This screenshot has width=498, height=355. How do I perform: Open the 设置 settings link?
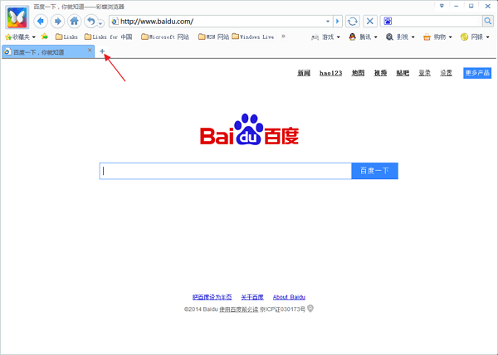pyautogui.click(x=446, y=73)
